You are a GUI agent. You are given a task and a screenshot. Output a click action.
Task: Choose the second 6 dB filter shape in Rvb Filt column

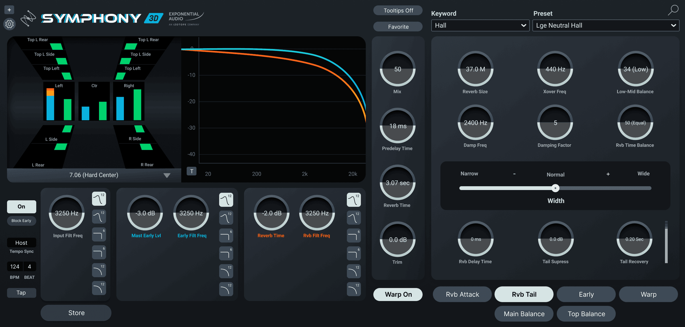(354, 254)
